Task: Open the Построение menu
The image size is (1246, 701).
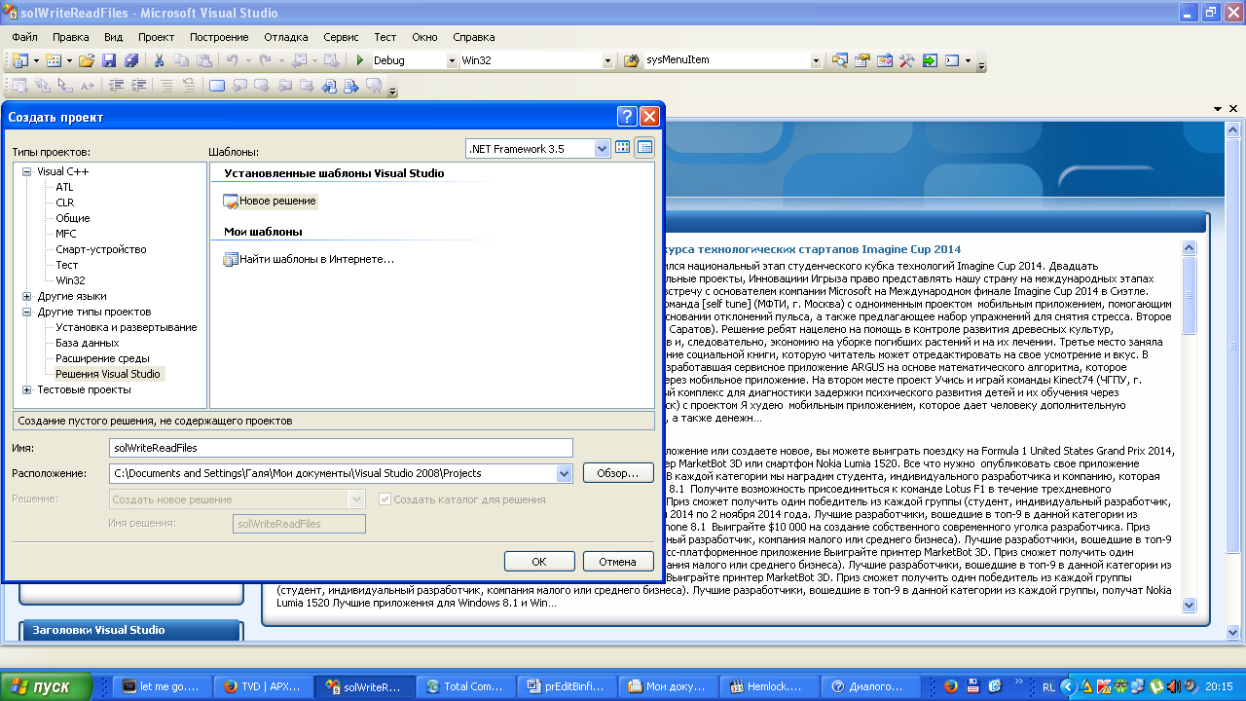Action: coord(219,37)
